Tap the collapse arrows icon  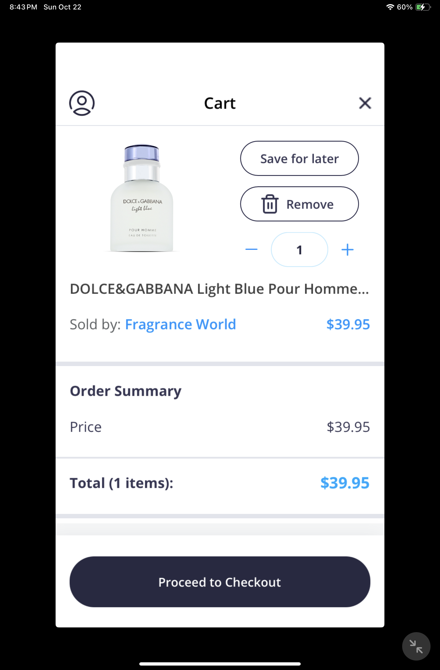(x=416, y=646)
